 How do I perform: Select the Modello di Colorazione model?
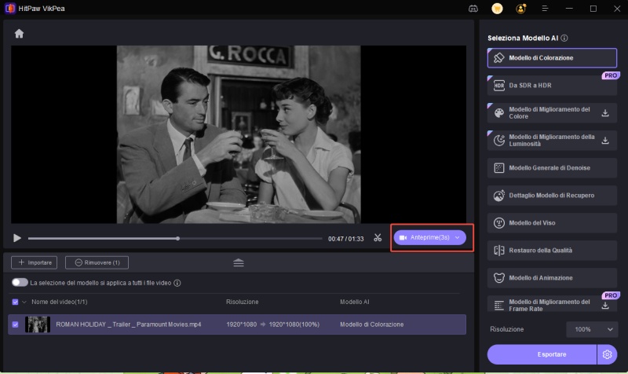(x=552, y=57)
